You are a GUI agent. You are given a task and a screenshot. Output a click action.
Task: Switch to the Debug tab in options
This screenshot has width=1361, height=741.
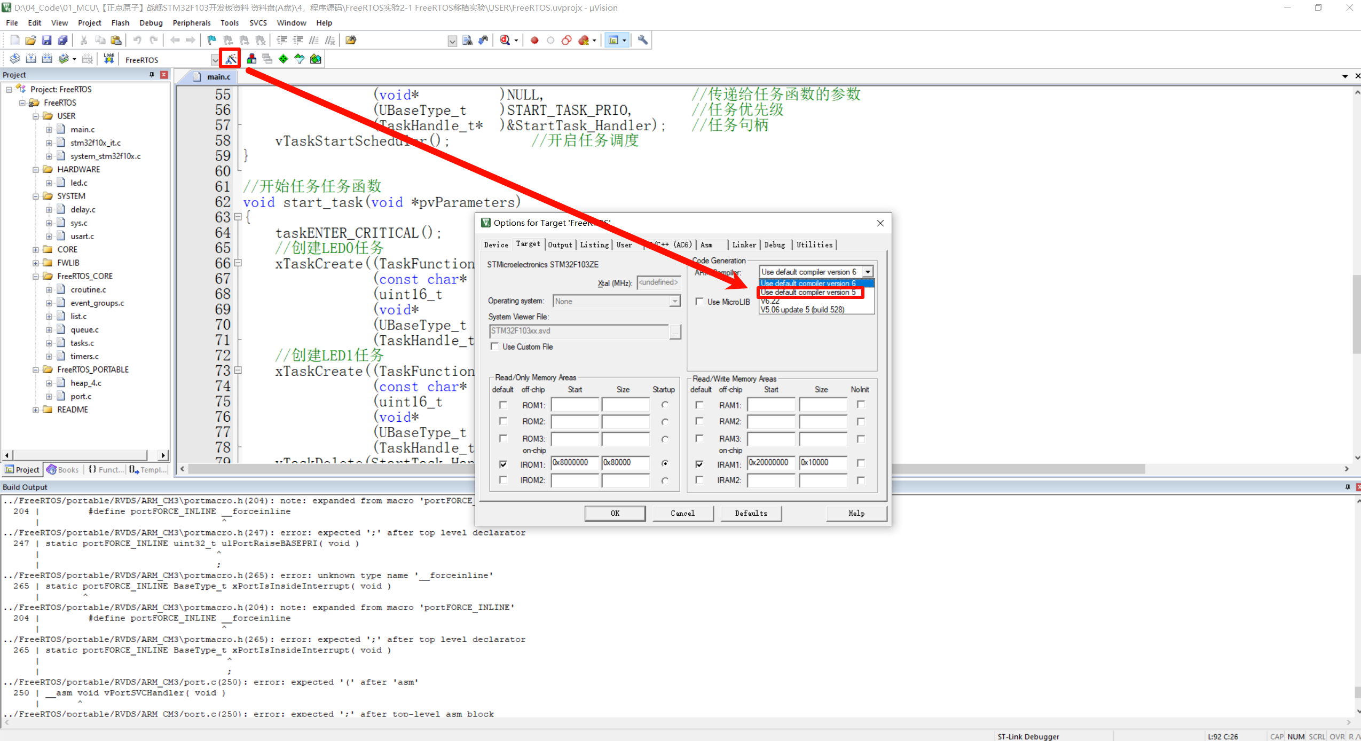[774, 245]
